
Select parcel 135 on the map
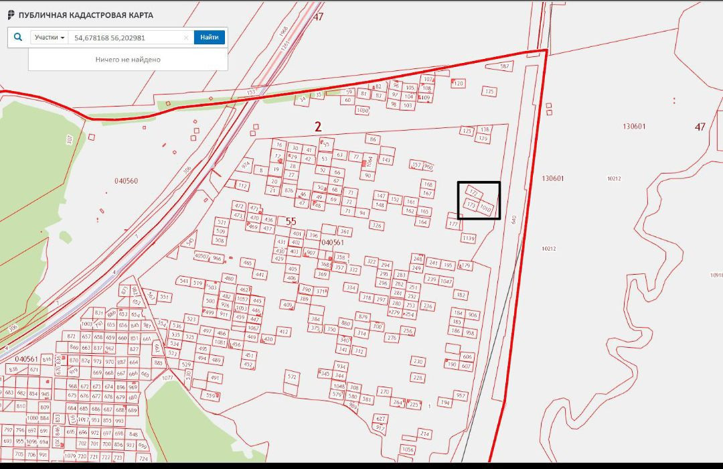[489, 91]
